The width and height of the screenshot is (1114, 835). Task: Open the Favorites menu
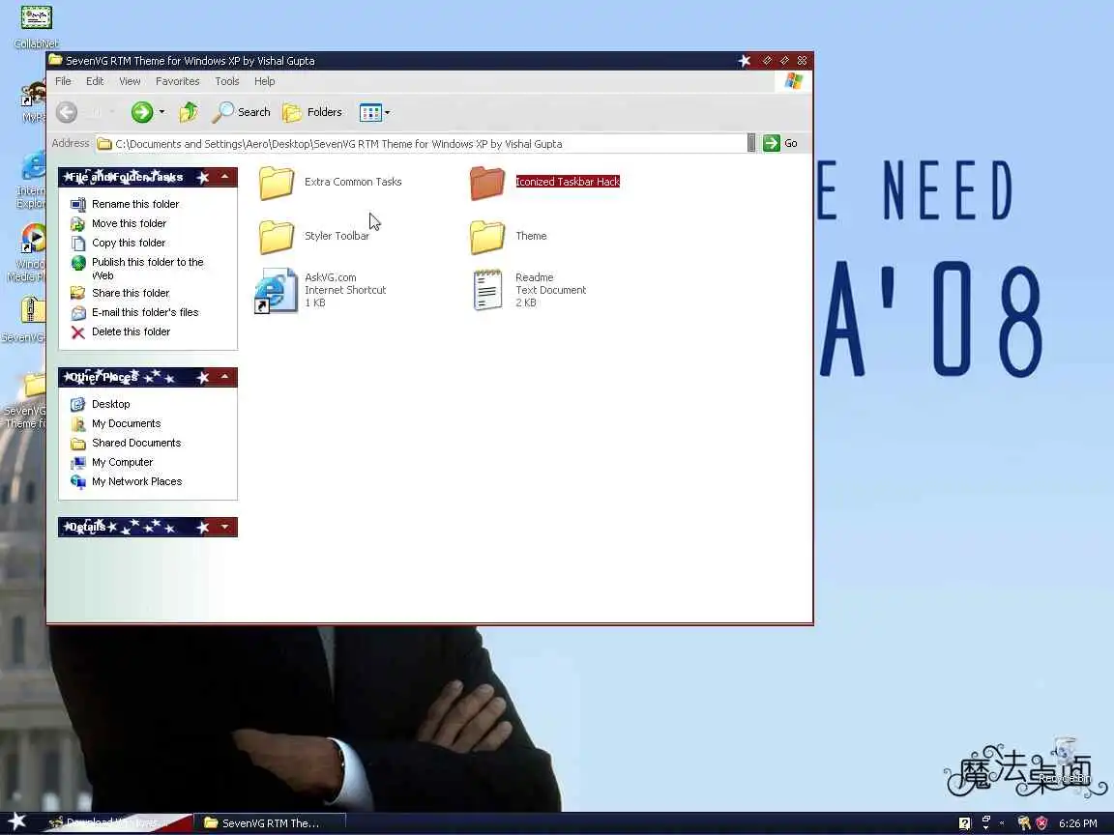click(x=178, y=81)
